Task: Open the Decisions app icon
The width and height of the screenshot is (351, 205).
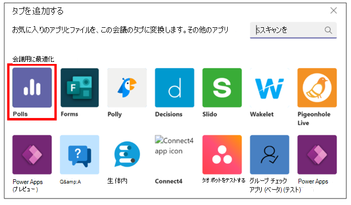Action: (174, 88)
